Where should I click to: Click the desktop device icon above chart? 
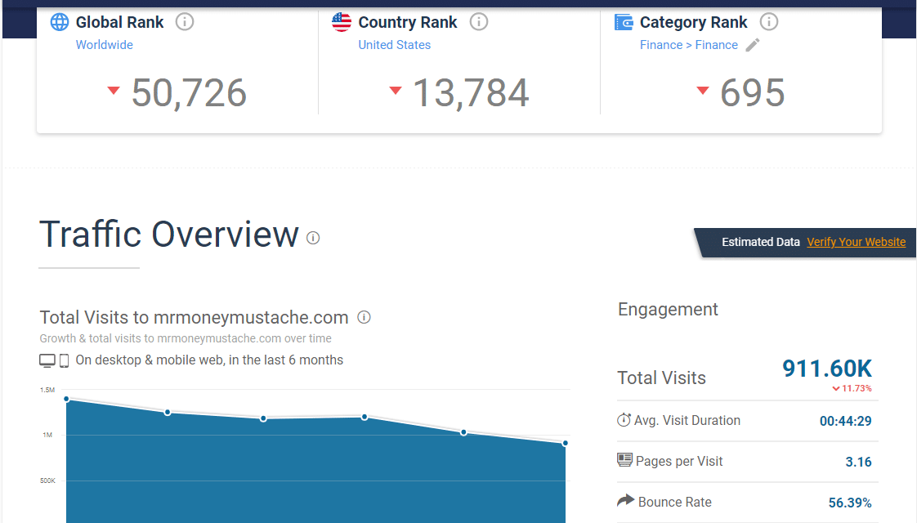pos(47,360)
